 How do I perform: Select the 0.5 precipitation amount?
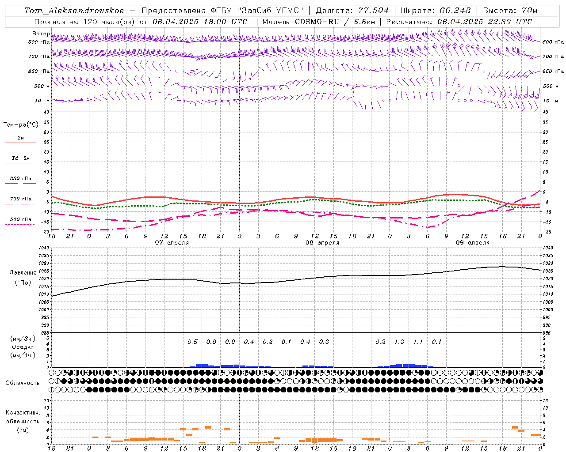click(x=192, y=342)
